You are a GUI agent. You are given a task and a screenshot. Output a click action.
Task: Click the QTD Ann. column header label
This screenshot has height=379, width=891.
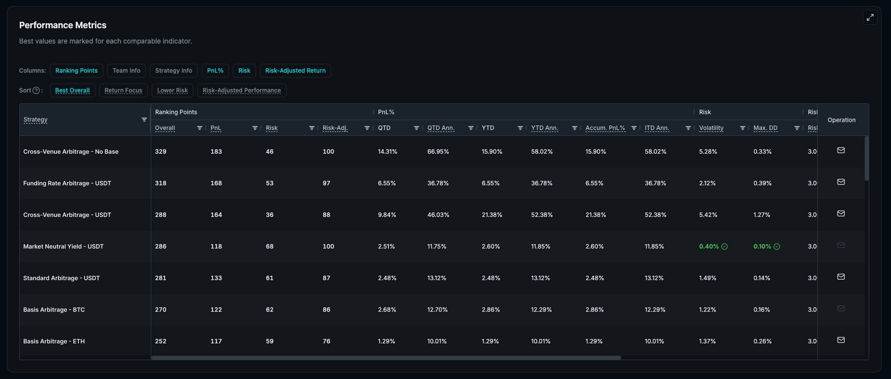click(x=441, y=128)
